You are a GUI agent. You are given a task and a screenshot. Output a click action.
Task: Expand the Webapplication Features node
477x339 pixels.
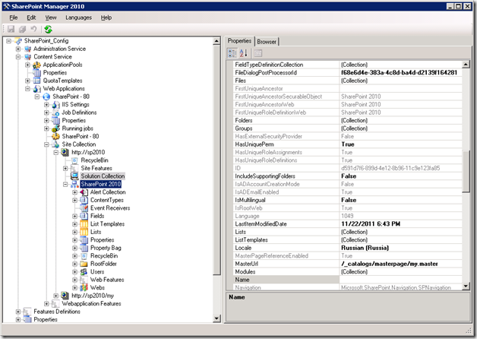pos(46,304)
